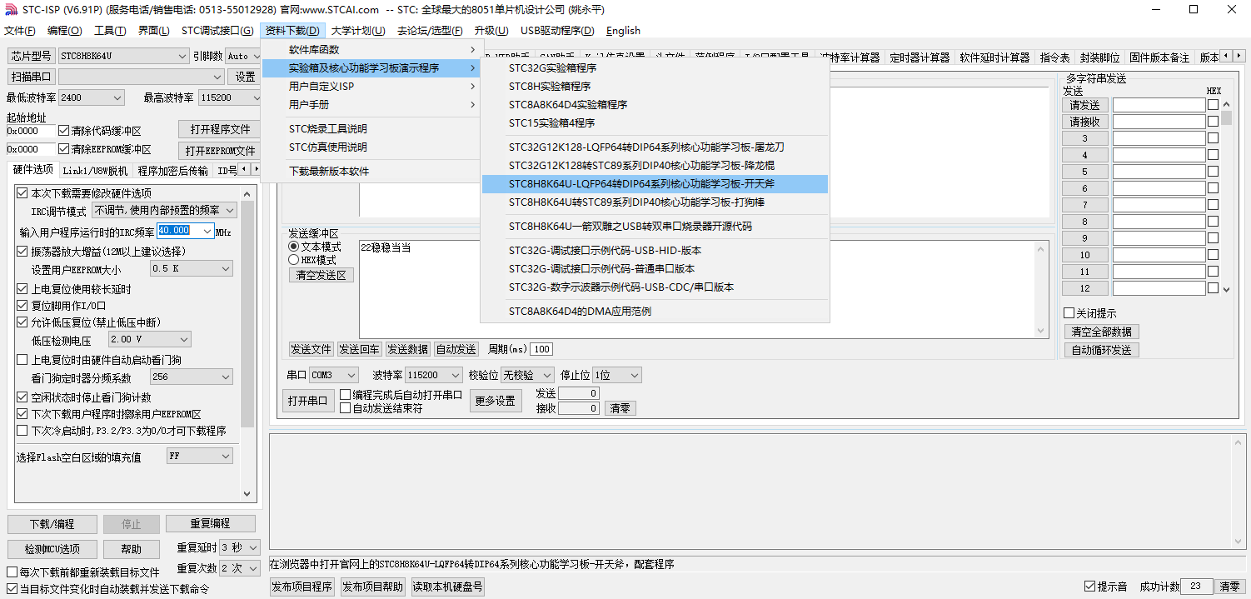
Task: Click the right arrow of the top tool tabs
Action: point(1239,56)
